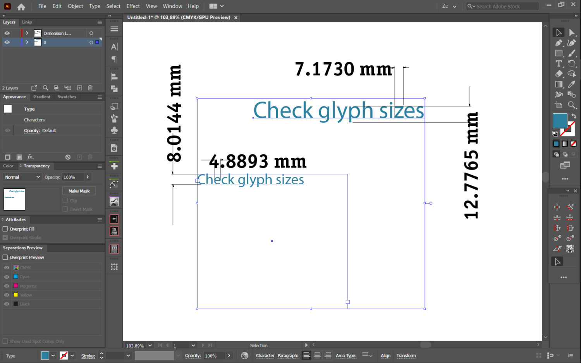Open the Effect menu
This screenshot has height=363, width=581.
[133, 6]
